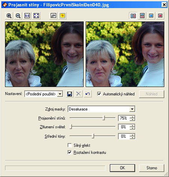Show only the red single preview

(x=160, y=16)
